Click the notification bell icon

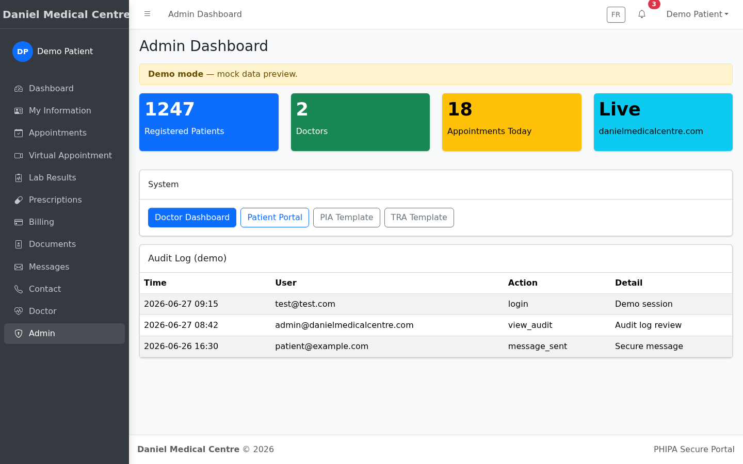pyautogui.click(x=642, y=14)
